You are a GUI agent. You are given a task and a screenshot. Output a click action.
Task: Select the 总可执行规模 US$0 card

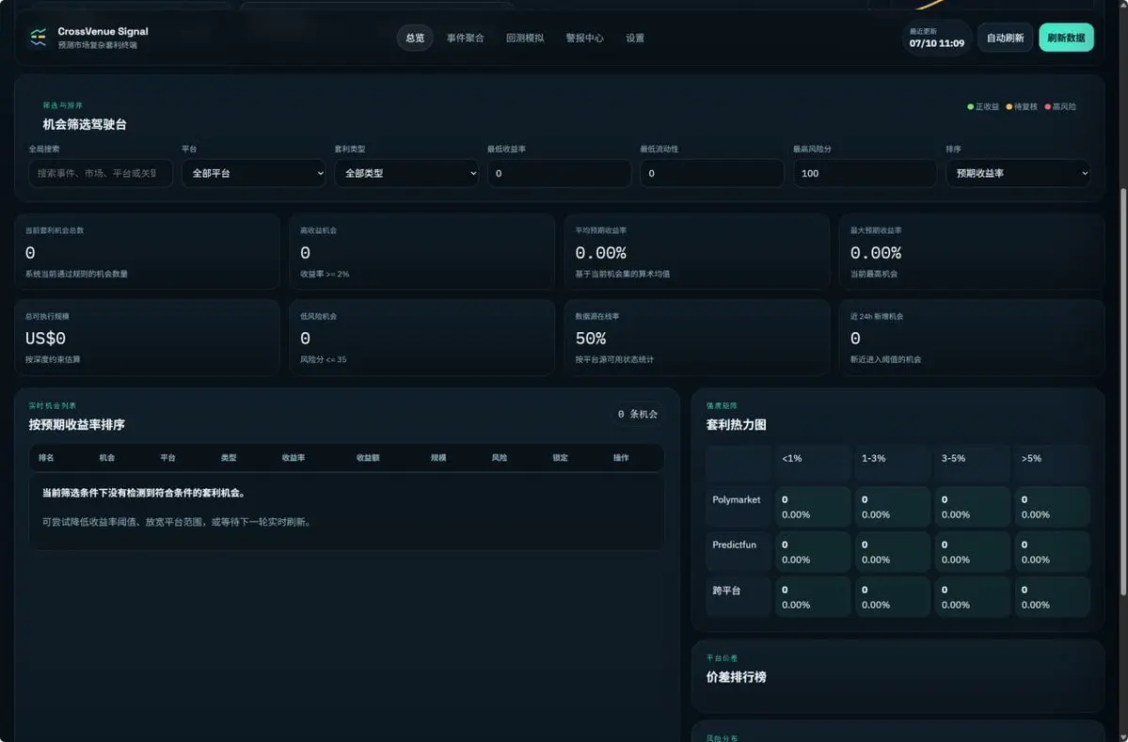click(x=147, y=338)
